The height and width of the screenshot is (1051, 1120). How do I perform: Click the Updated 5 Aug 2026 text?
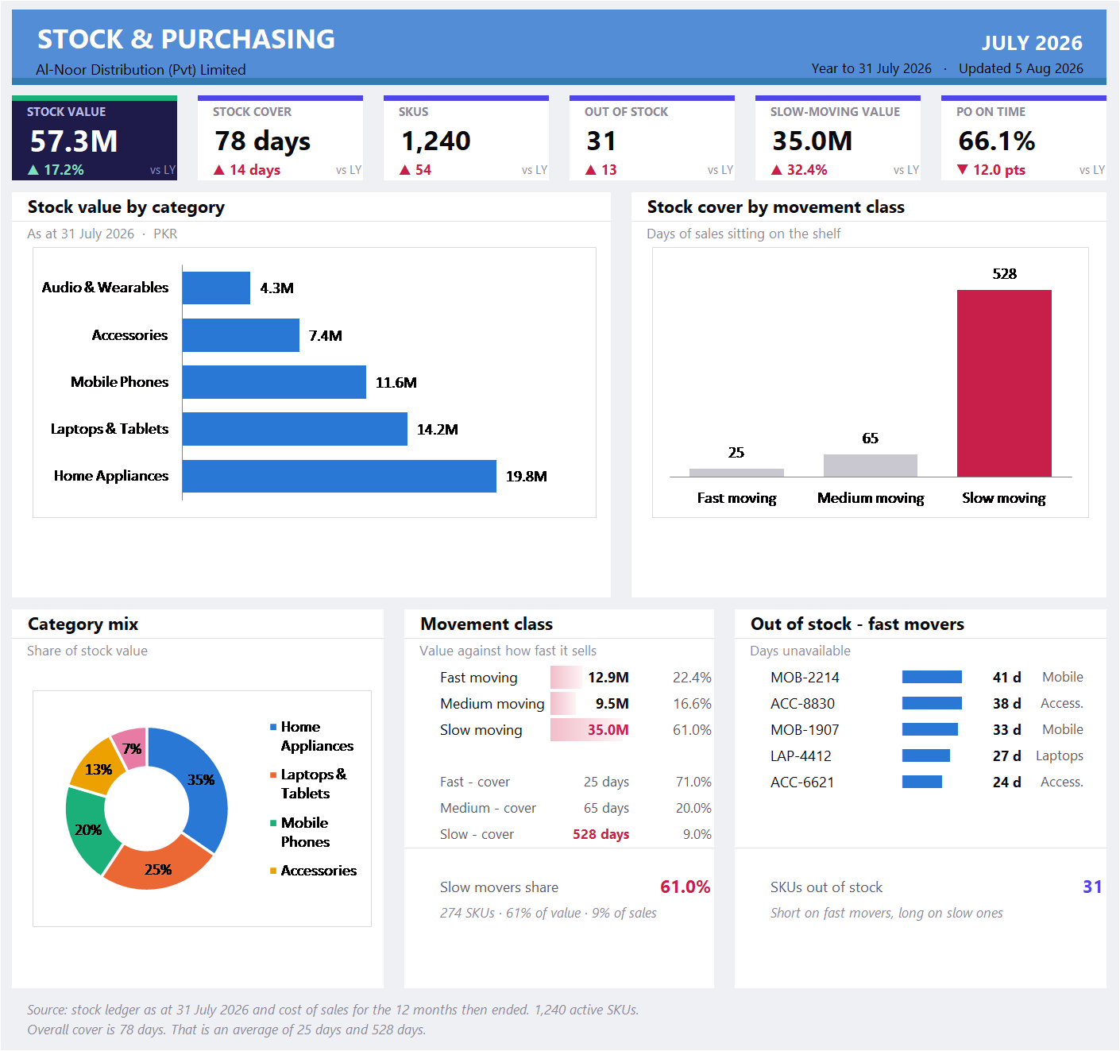(x=1021, y=68)
